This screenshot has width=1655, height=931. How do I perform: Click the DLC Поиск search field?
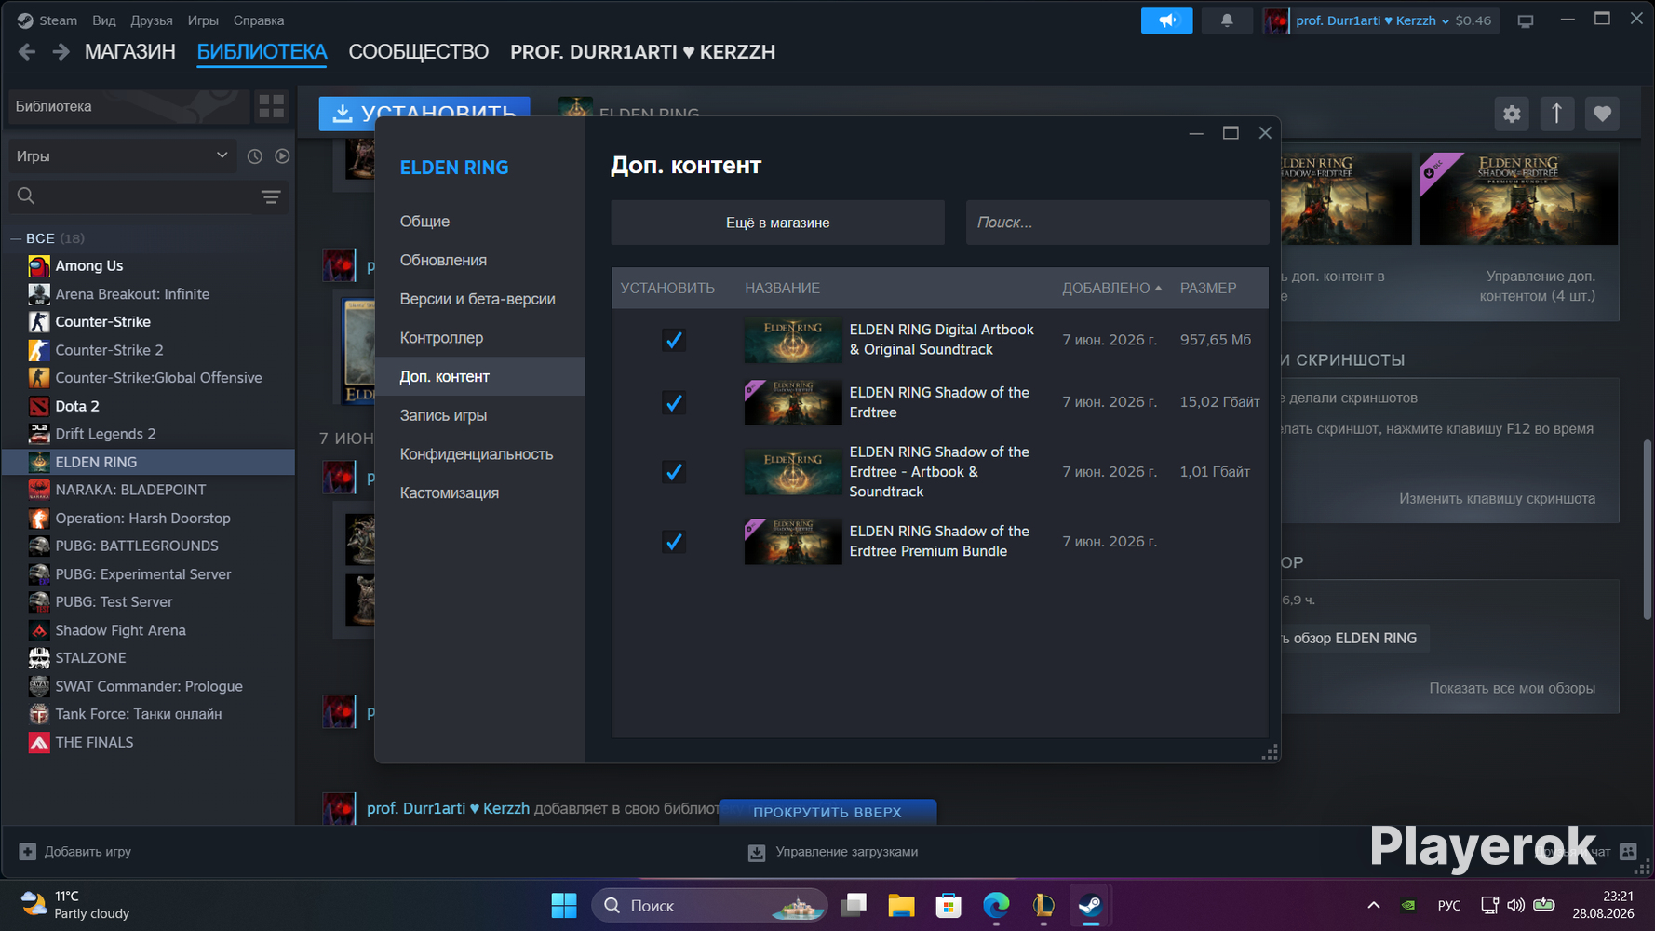pos(1118,223)
